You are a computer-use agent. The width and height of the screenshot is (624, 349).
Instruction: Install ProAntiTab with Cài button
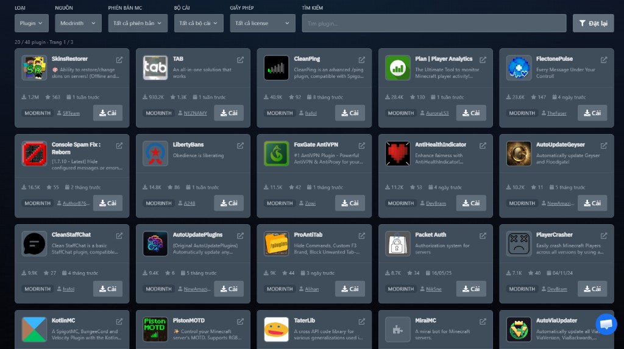350,289
